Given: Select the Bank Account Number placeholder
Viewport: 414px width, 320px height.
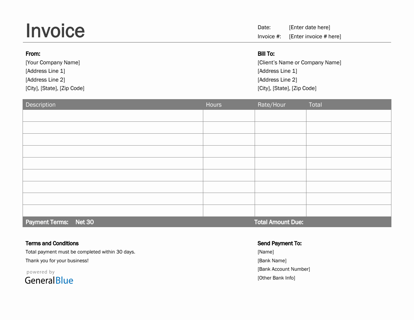Looking at the screenshot, I should [x=284, y=269].
